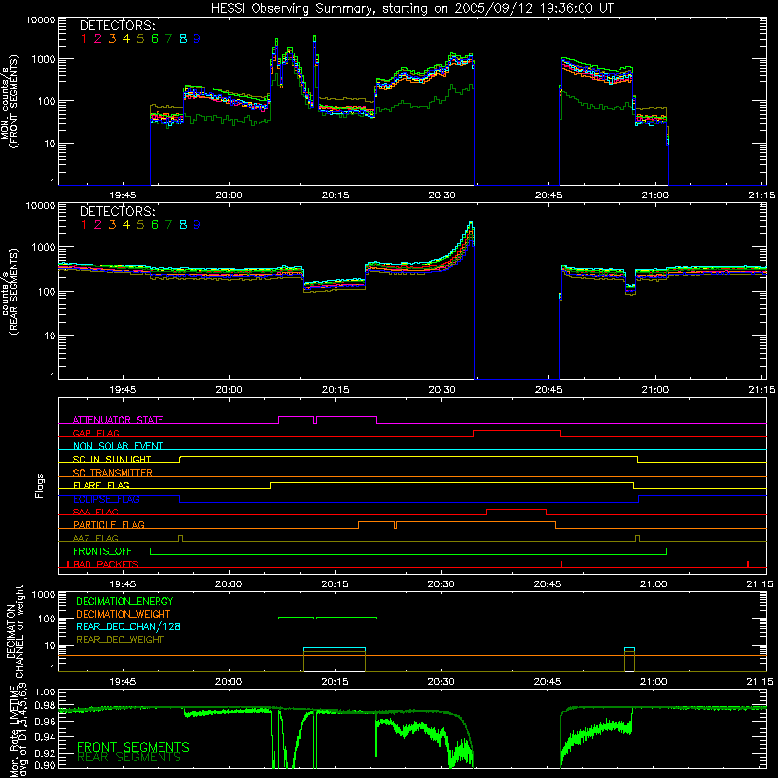The width and height of the screenshot is (778, 778).
Task: Click blue detector 9 legend number, front segments plot
Action: pos(197,39)
